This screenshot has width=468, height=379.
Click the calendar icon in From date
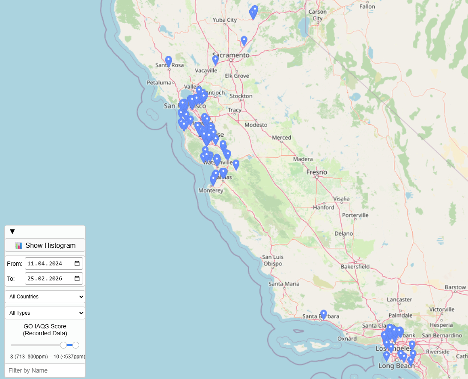point(77,264)
